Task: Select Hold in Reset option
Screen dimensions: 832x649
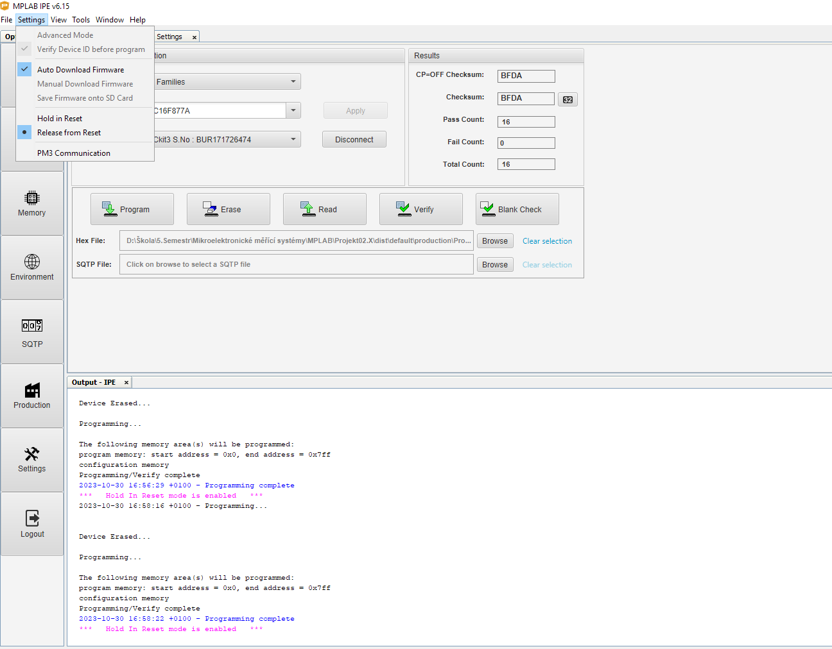Action: coord(60,119)
